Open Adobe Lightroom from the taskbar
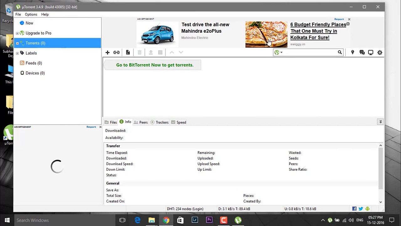Screen dimensions: 401x226 tap(195, 220)
